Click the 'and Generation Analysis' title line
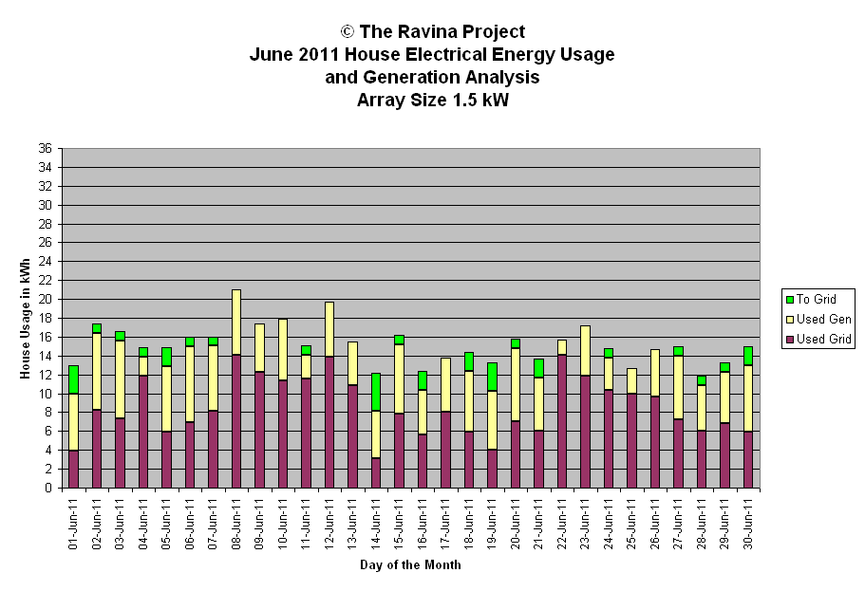Viewport: 865px width, 591px height. 432,77
